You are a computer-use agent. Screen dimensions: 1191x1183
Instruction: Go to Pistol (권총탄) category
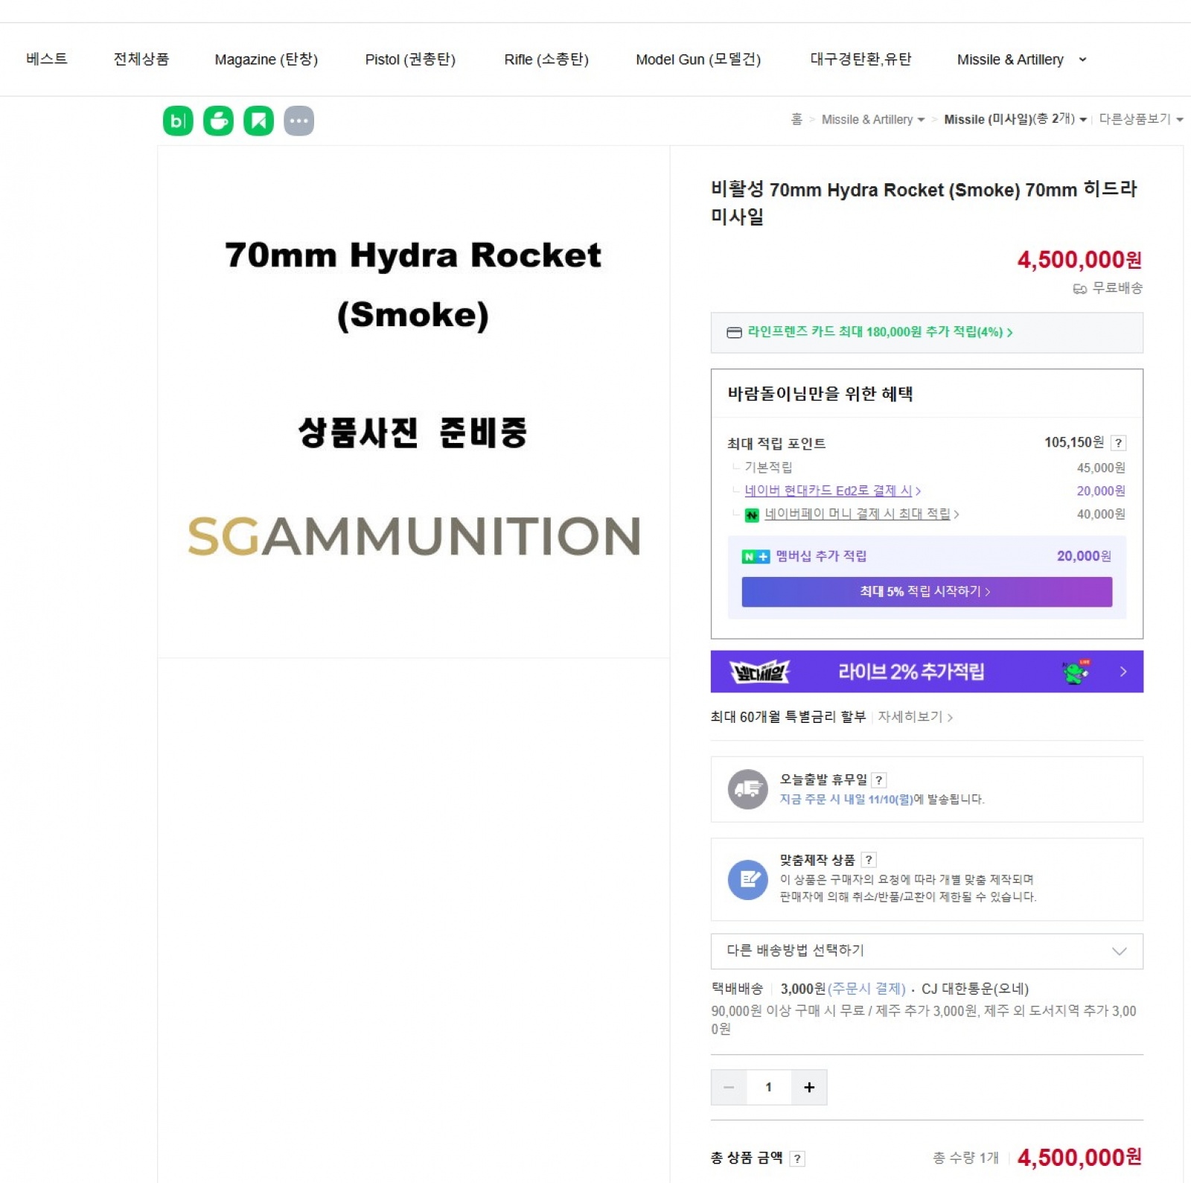pyautogui.click(x=410, y=60)
